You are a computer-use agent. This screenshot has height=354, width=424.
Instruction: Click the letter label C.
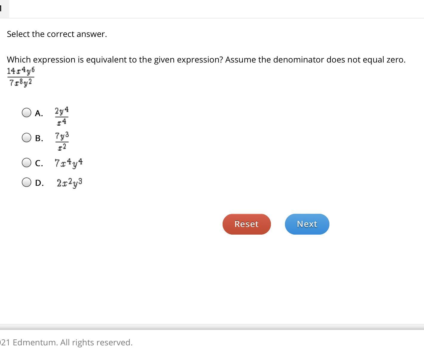point(39,163)
